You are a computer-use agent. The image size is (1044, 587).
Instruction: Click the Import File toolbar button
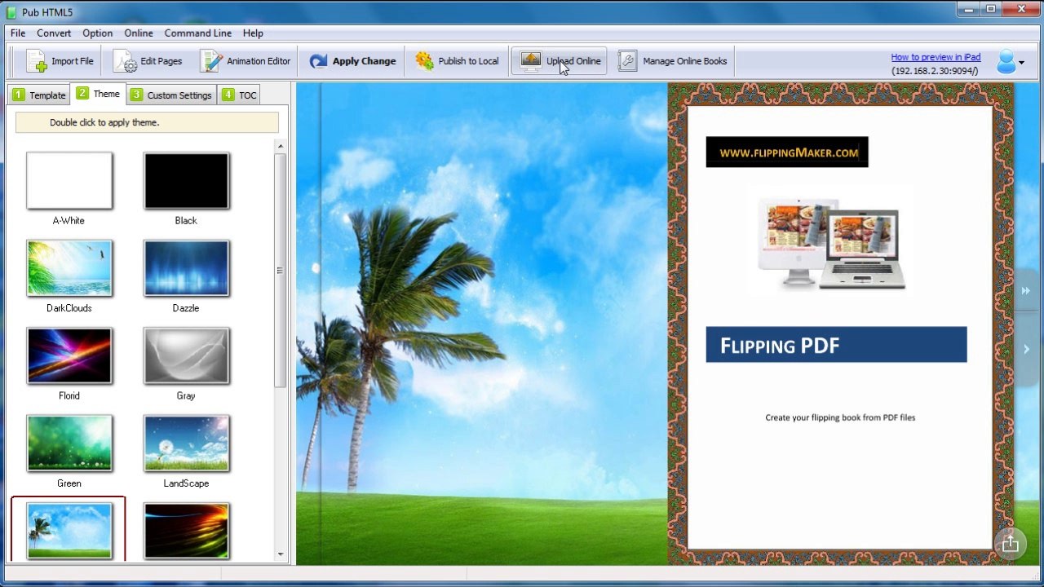coord(60,61)
